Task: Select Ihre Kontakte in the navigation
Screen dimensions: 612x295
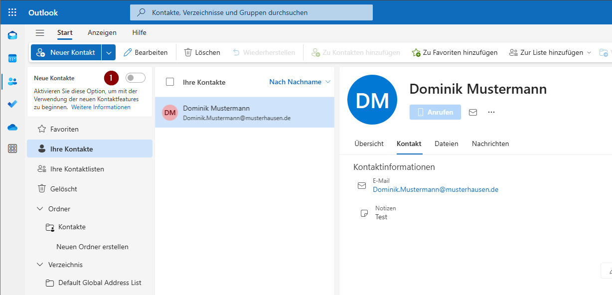Action: coord(90,149)
